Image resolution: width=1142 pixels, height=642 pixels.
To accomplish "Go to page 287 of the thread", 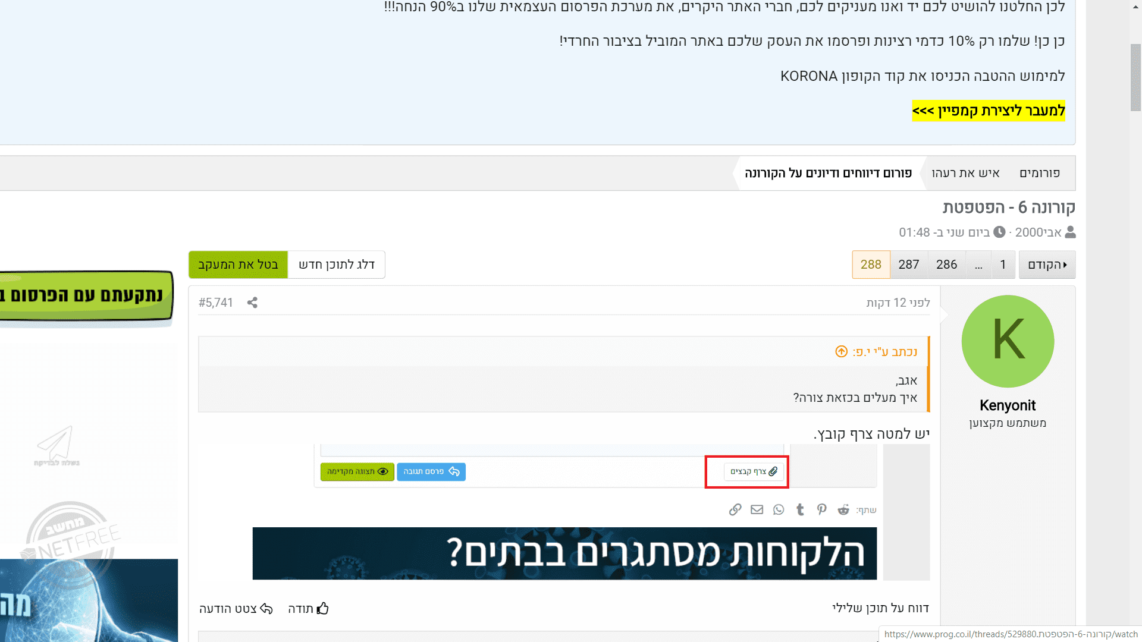I will tap(908, 265).
